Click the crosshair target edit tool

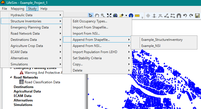click(x=148, y=16)
